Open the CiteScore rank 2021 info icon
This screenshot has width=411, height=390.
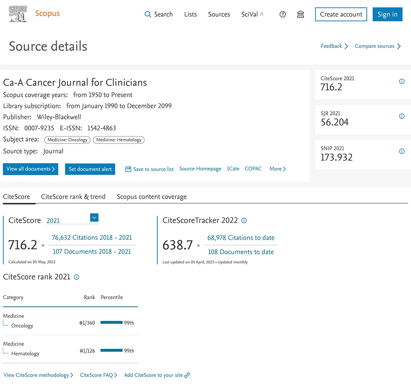76,277
